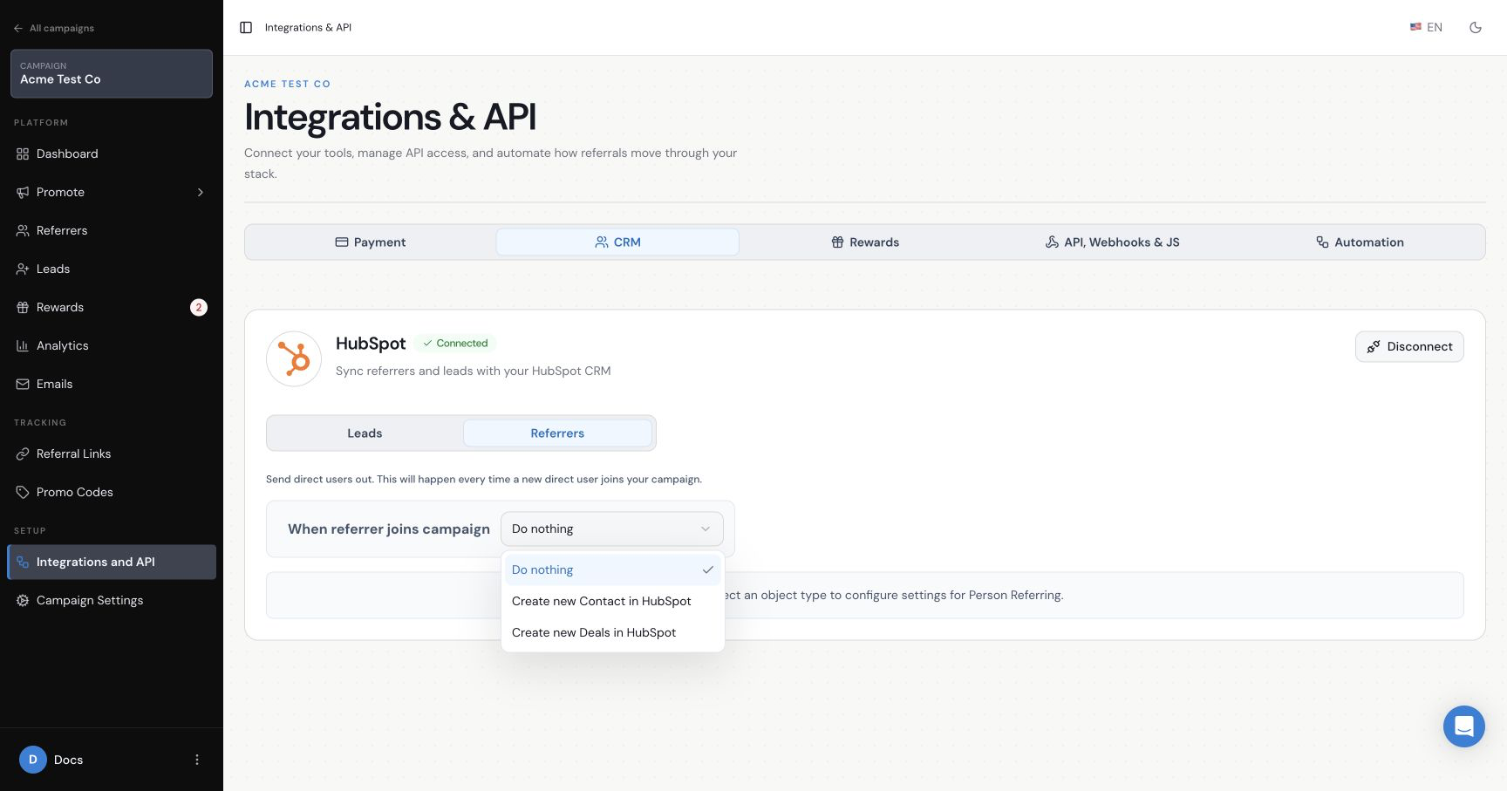This screenshot has height=791, width=1507.
Task: Select Integrations and API sidebar item
Action: 112,562
